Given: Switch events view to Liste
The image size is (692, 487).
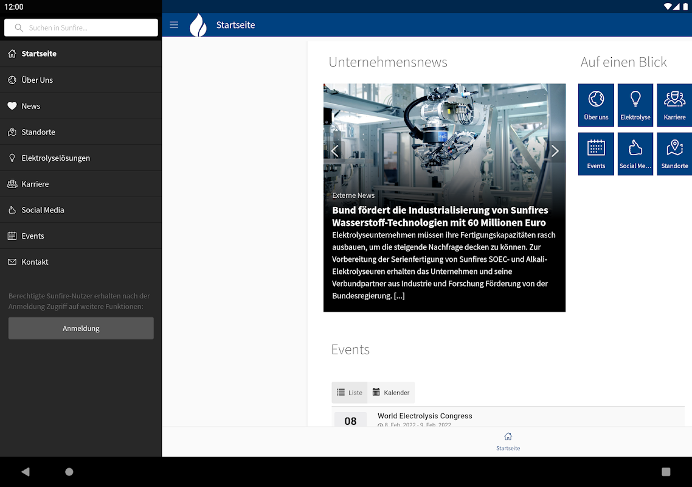Looking at the screenshot, I should point(350,393).
